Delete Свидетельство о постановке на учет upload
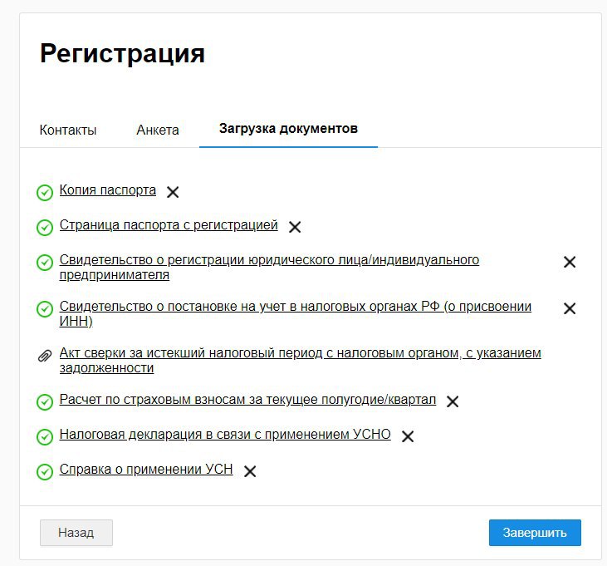Screen dimensions: 607x566 [x=570, y=308]
